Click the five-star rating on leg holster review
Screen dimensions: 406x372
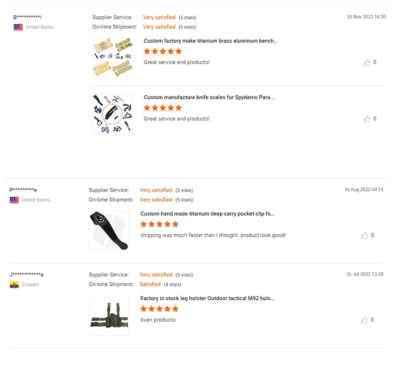pyautogui.click(x=159, y=309)
